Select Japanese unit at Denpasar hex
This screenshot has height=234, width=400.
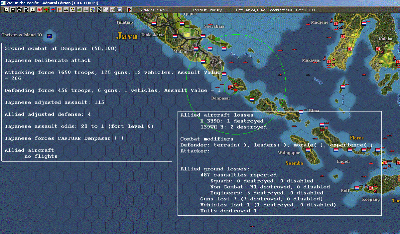[x=231, y=87]
